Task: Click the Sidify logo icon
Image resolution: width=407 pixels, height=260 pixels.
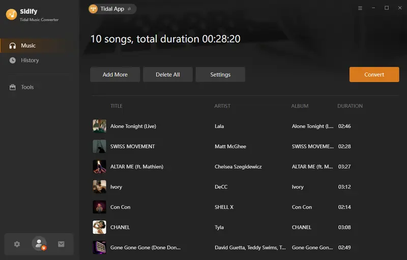Action: click(11, 15)
